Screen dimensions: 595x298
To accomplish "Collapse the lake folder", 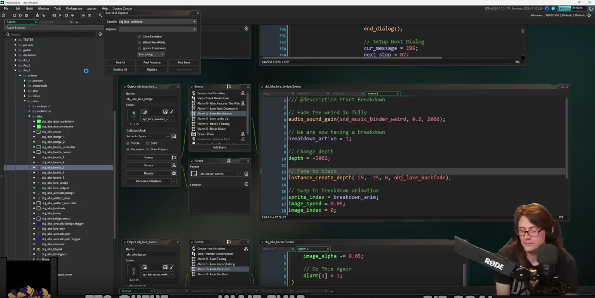I will [29, 117].
